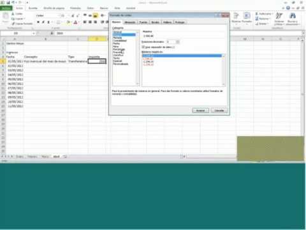The image size is (306, 230).
Task: Align cell text to the left
Action: pyautogui.click(x=85, y=22)
